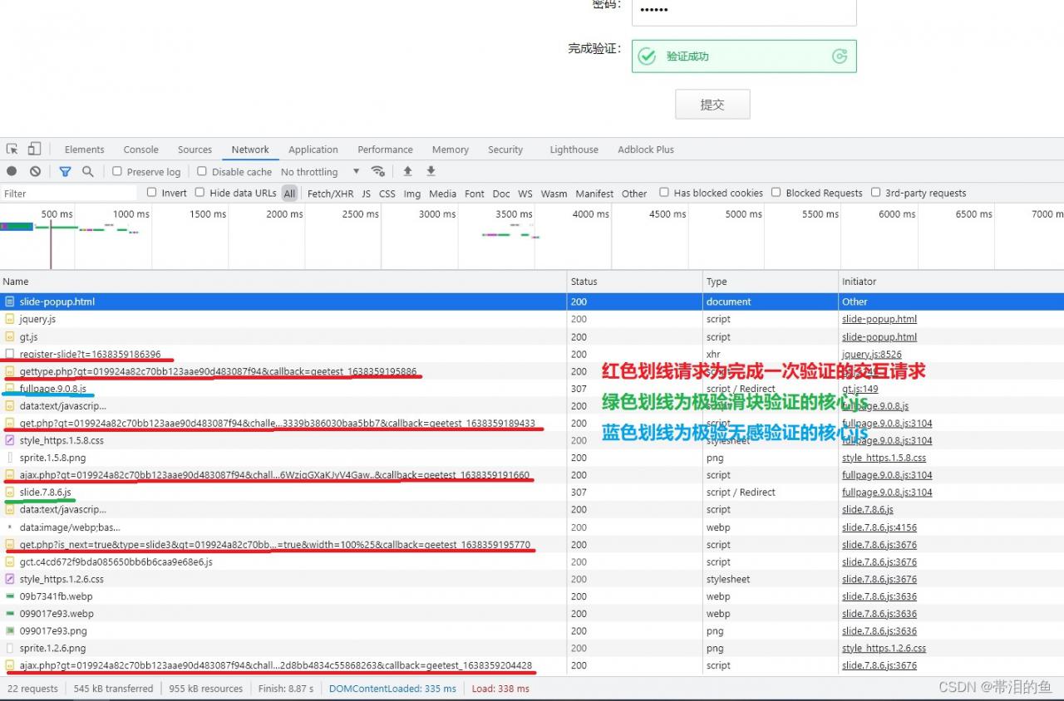1064x701 pixels.
Task: Sort by the Name column header
Action: pos(283,282)
